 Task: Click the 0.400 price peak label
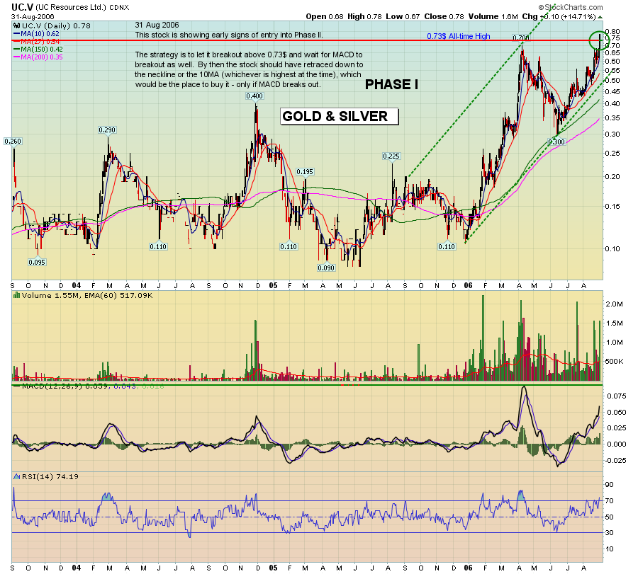(x=254, y=96)
